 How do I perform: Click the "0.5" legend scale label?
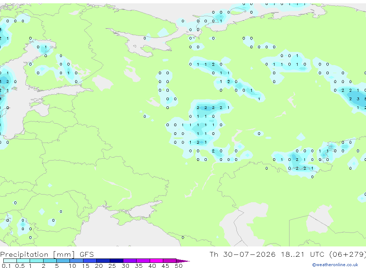20,266
